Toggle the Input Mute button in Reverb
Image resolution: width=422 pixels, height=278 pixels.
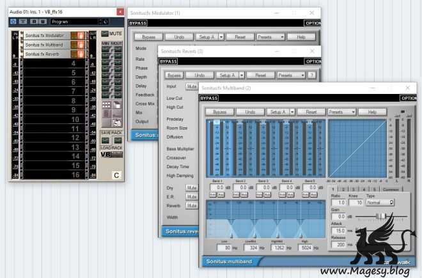coord(192,86)
